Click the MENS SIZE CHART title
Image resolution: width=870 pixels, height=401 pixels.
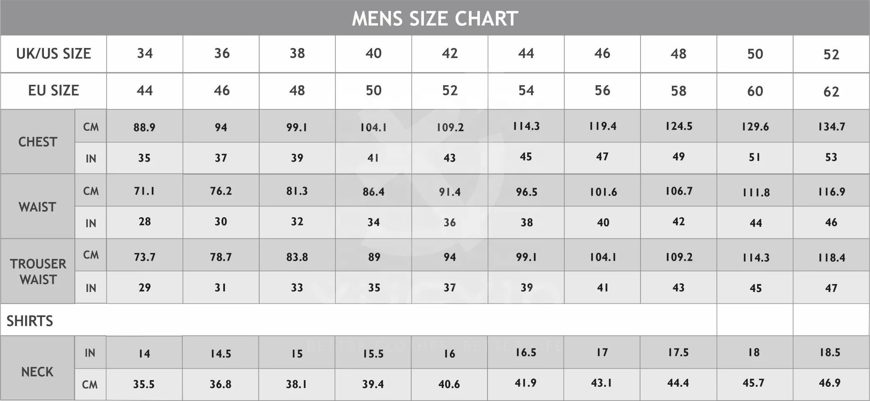click(435, 19)
